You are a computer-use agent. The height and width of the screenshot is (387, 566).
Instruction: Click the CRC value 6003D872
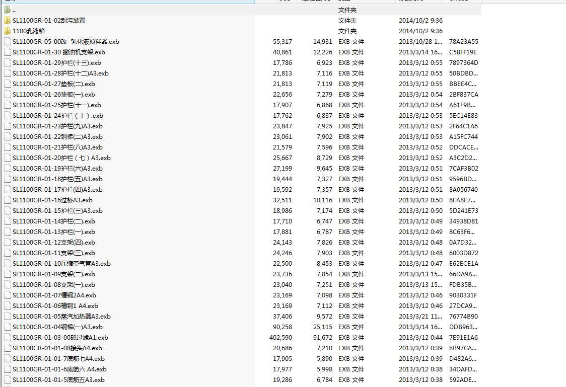click(x=463, y=253)
